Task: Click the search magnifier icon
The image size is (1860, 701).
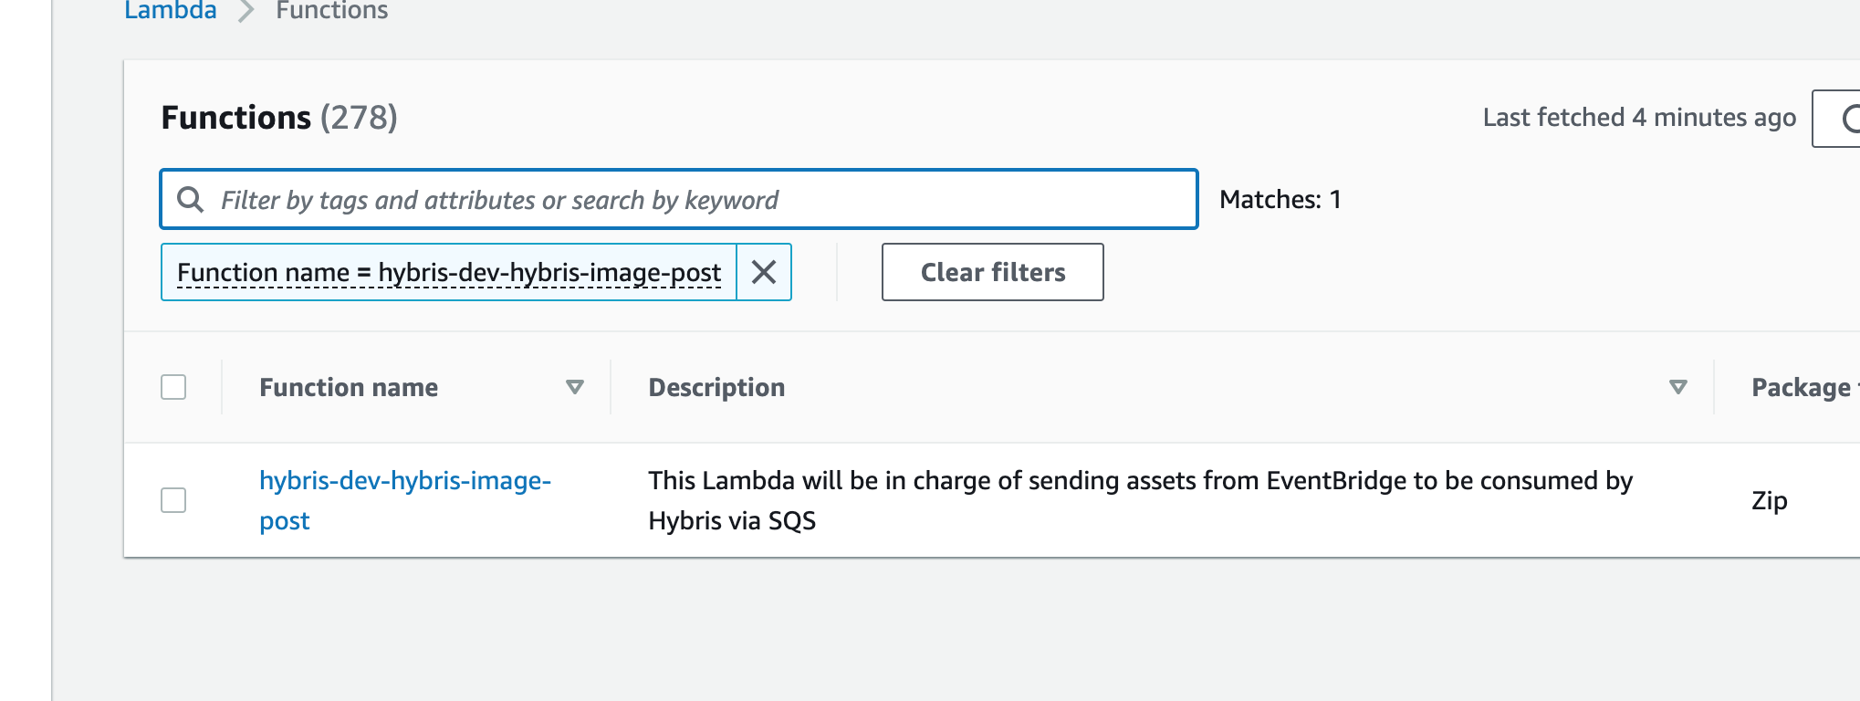Action: 190,199
